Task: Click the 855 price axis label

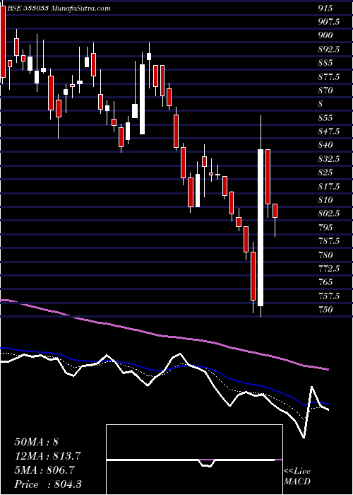Action: (325, 118)
